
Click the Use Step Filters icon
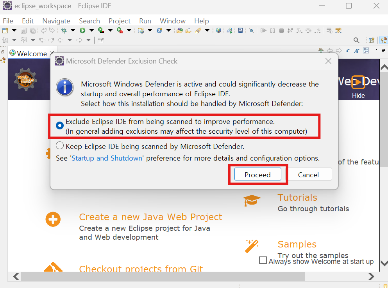coord(338,31)
